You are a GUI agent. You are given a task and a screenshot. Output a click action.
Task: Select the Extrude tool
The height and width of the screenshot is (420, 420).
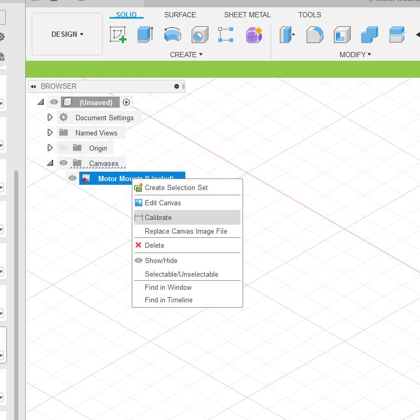point(145,35)
